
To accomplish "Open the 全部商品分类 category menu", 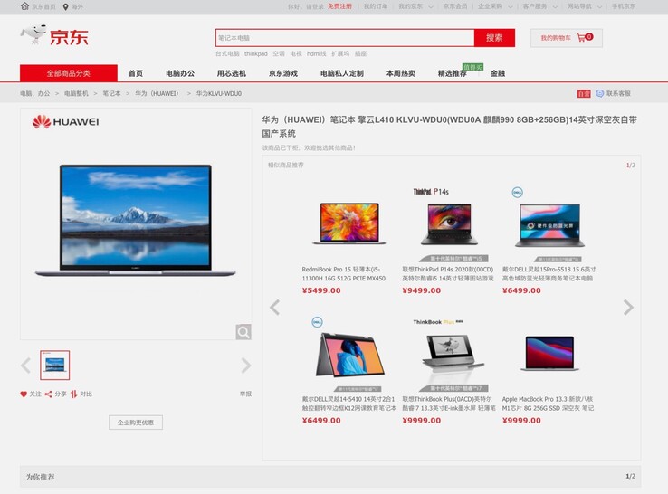I will point(69,73).
